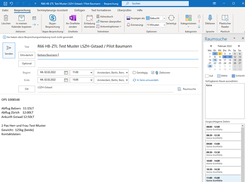245x182 pixels.
Task: Click Einladung stornieren icon
Action: (89, 18)
